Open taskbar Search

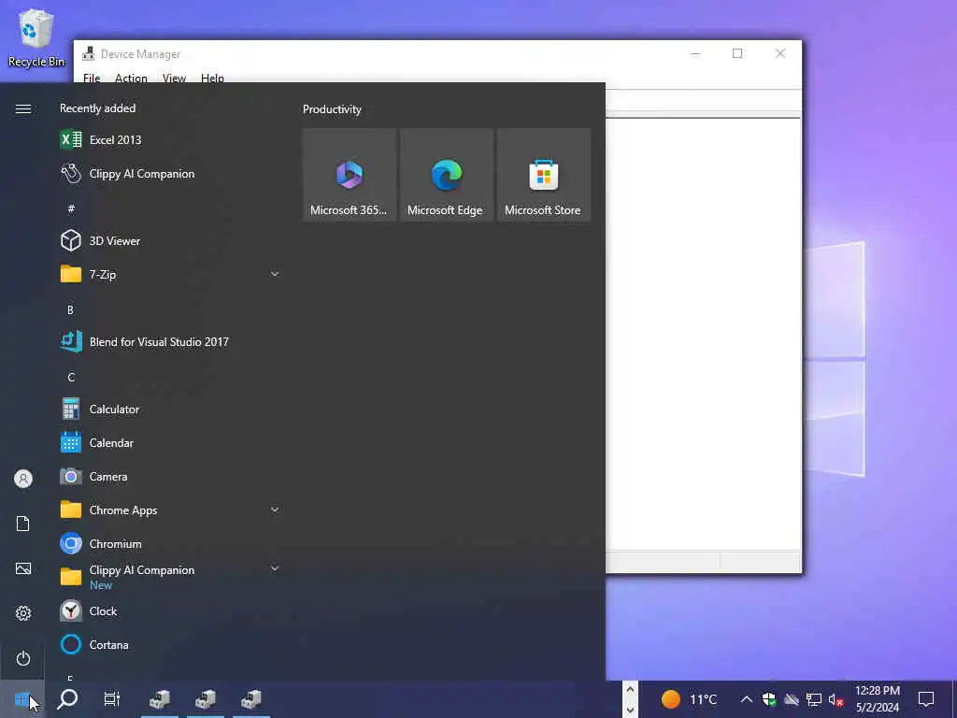click(67, 699)
